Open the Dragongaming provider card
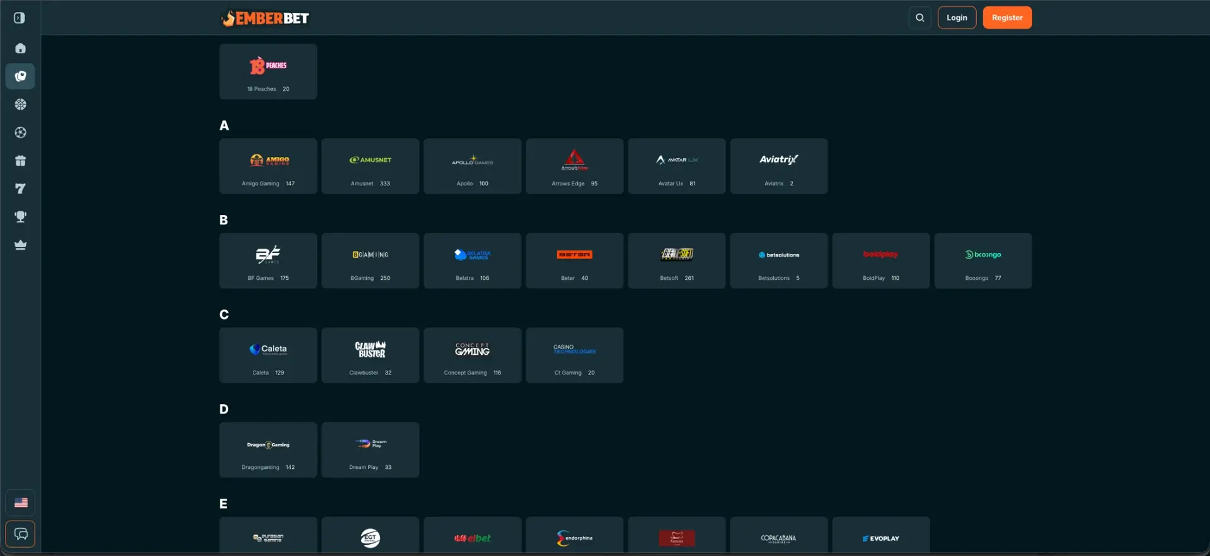Viewport: 1210px width, 556px height. pyautogui.click(x=268, y=449)
